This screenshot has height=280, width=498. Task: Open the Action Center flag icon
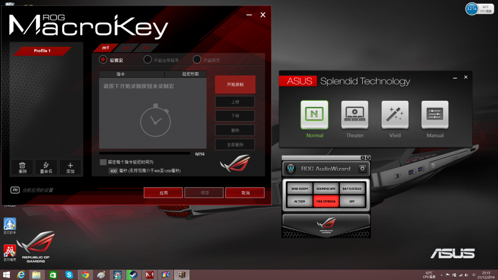(448, 275)
